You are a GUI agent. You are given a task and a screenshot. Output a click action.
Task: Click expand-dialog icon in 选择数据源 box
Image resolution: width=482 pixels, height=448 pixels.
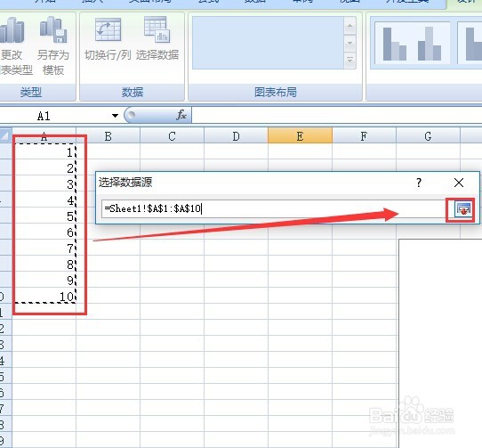click(463, 209)
